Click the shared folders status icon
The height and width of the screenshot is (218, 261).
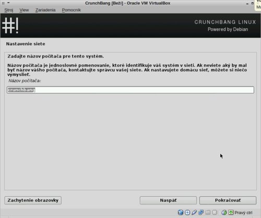208,212
